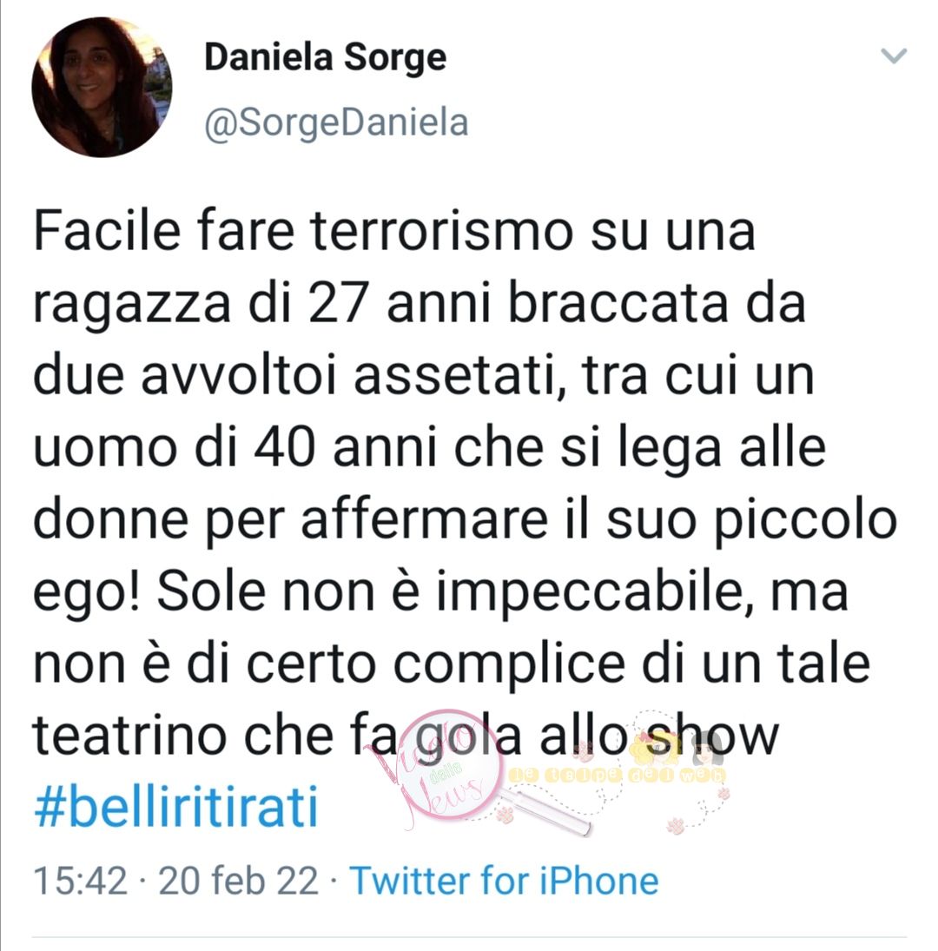Click the Twitter for iPhone source link

click(504, 881)
